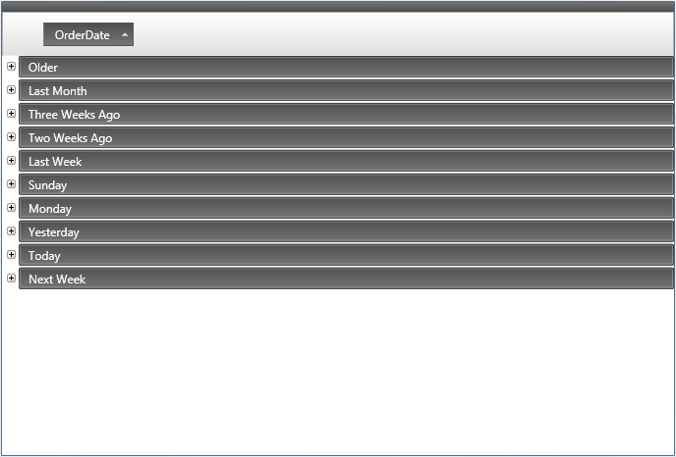The image size is (676, 457).
Task: Expand the Three Weeks Ago group
Action: pyautogui.click(x=11, y=113)
